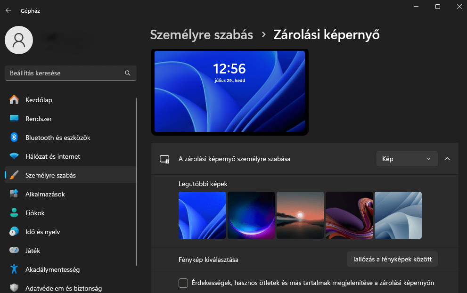Open Idő és nyelv label
467x293 pixels.
click(42, 232)
